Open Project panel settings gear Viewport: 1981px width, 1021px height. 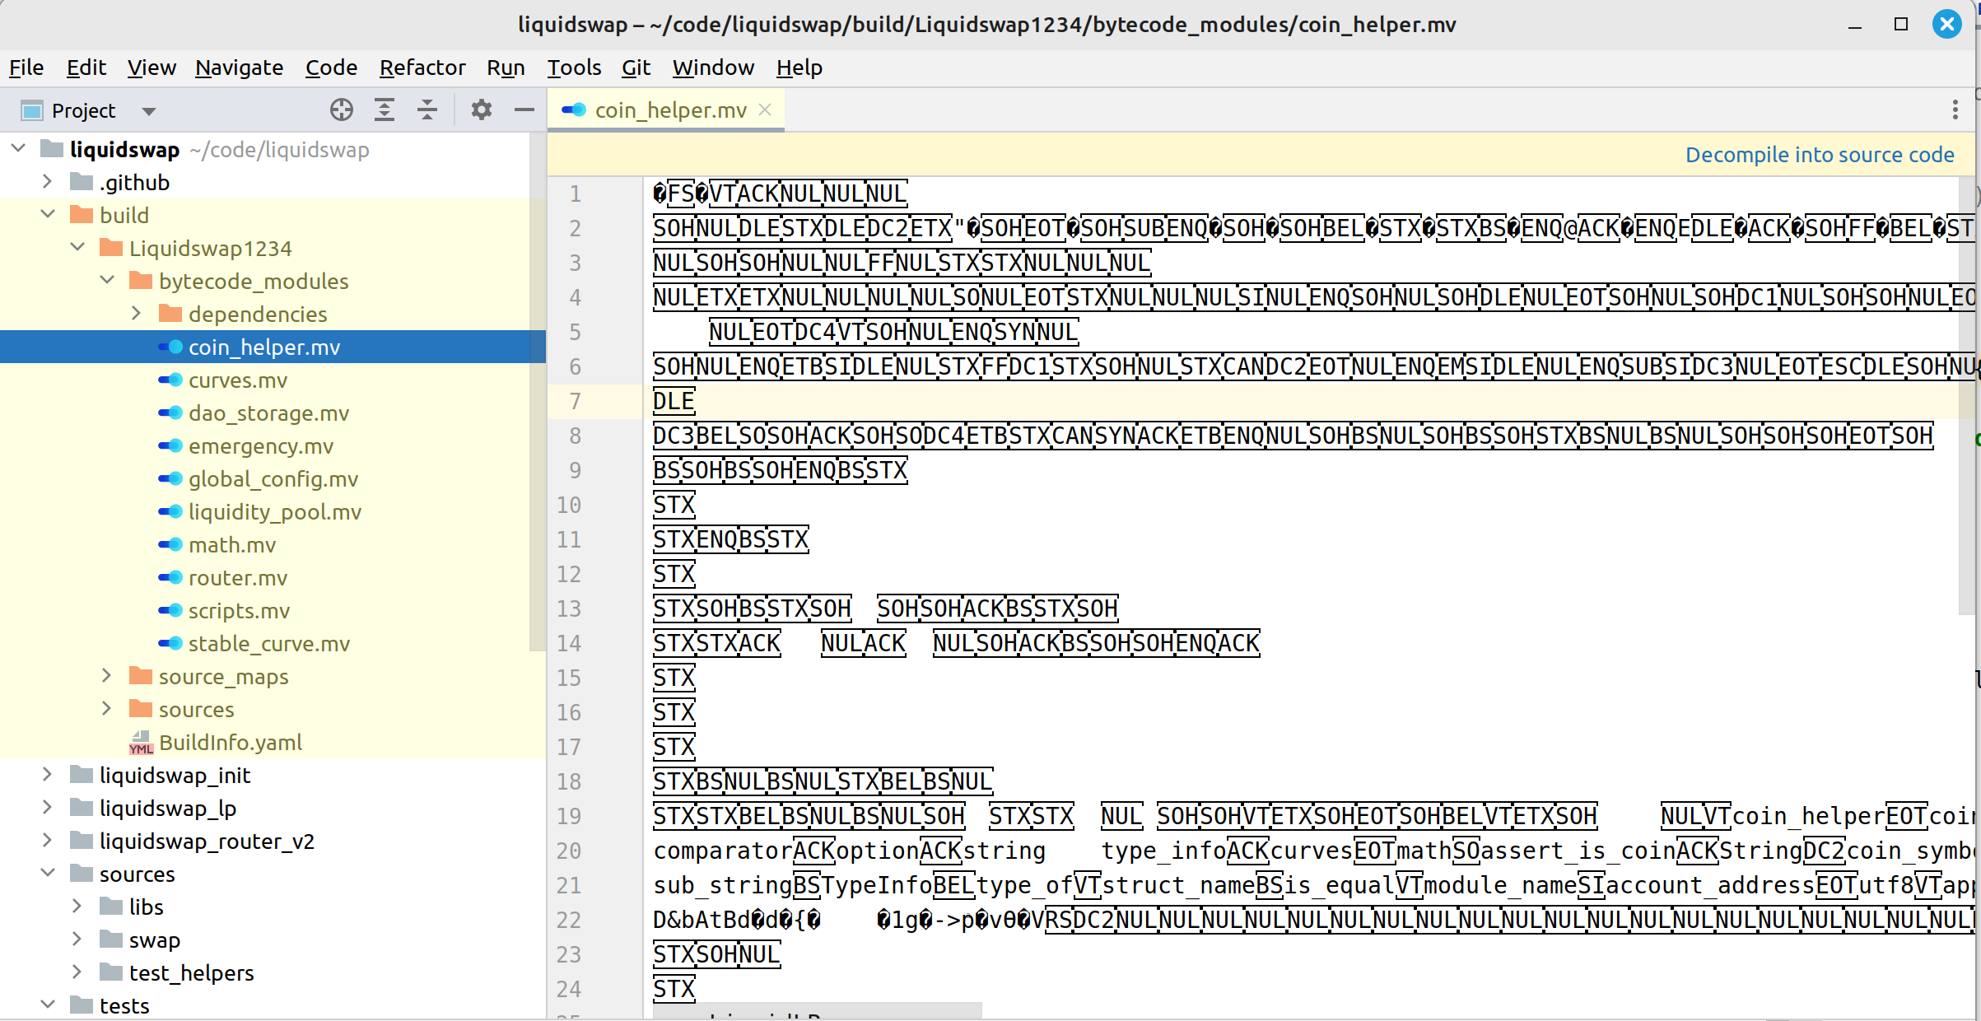pos(482,110)
